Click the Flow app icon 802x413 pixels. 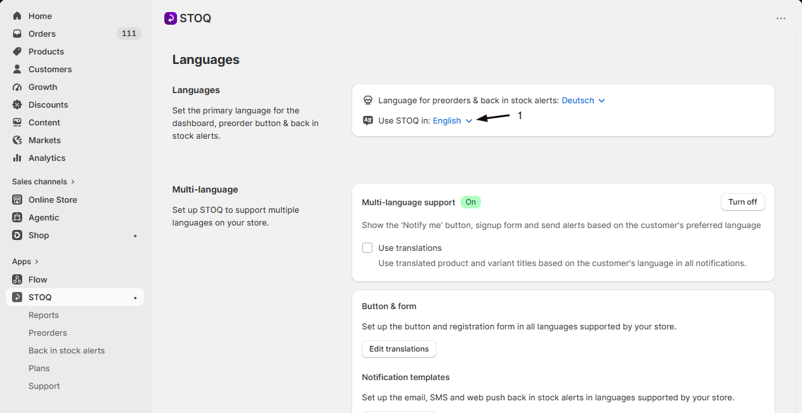click(x=17, y=279)
